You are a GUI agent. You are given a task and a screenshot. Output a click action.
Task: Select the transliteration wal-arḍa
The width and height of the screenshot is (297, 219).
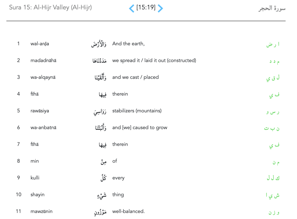coord(40,44)
